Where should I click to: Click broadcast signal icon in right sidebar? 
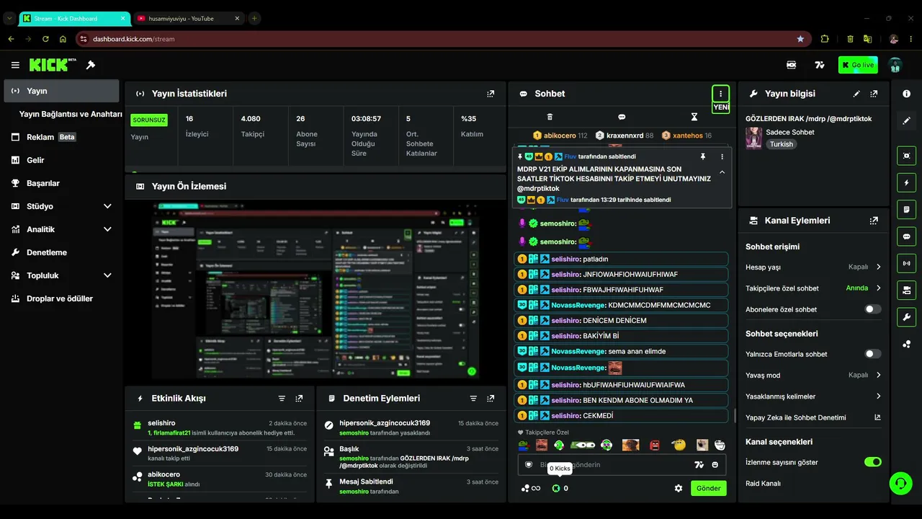pos(906,263)
